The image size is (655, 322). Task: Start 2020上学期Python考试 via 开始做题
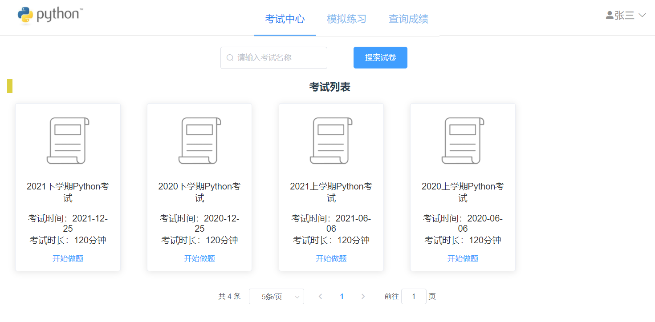[463, 258]
